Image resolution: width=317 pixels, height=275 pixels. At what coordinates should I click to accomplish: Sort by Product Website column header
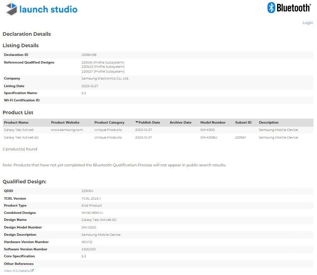point(65,123)
